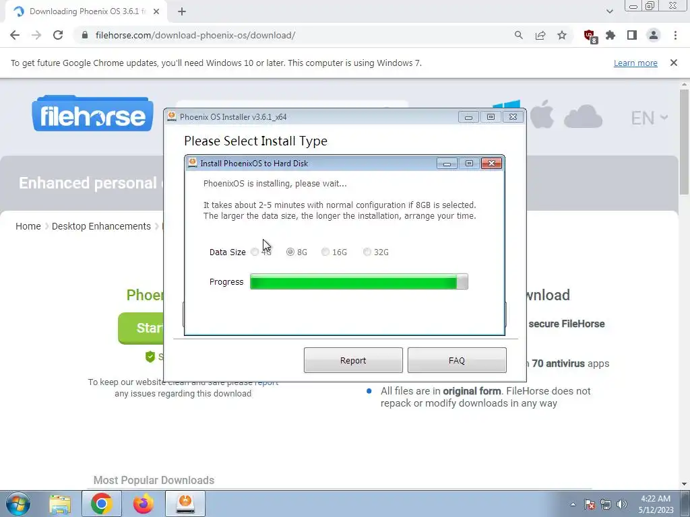Select the 32G data size radio
Screen dimensions: 690x517
click(367, 252)
